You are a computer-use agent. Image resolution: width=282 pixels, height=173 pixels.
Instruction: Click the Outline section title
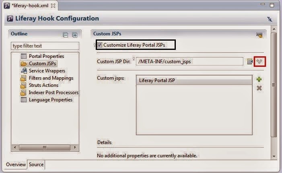click(19, 34)
